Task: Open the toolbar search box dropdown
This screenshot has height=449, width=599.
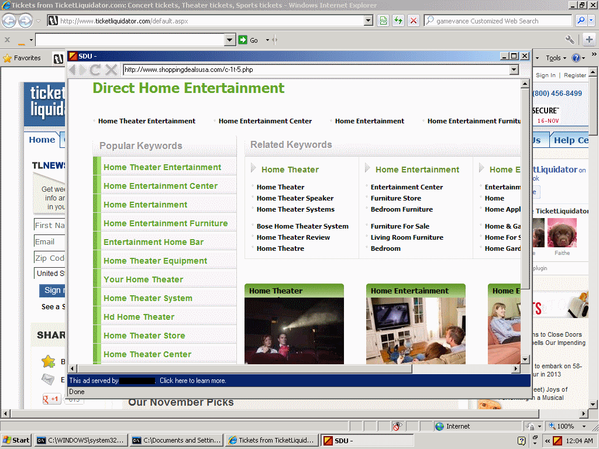Action: [x=229, y=40]
